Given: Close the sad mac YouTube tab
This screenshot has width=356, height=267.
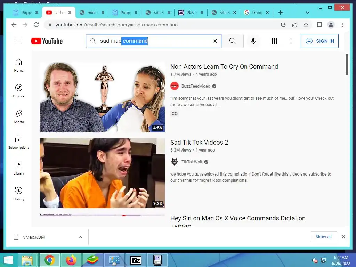Looking at the screenshot, I should 70,13.
